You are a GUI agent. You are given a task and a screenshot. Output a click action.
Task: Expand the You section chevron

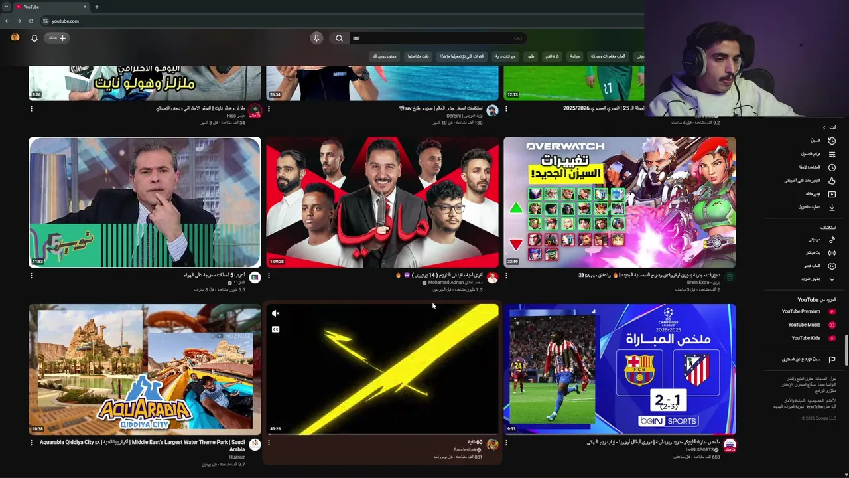824,127
